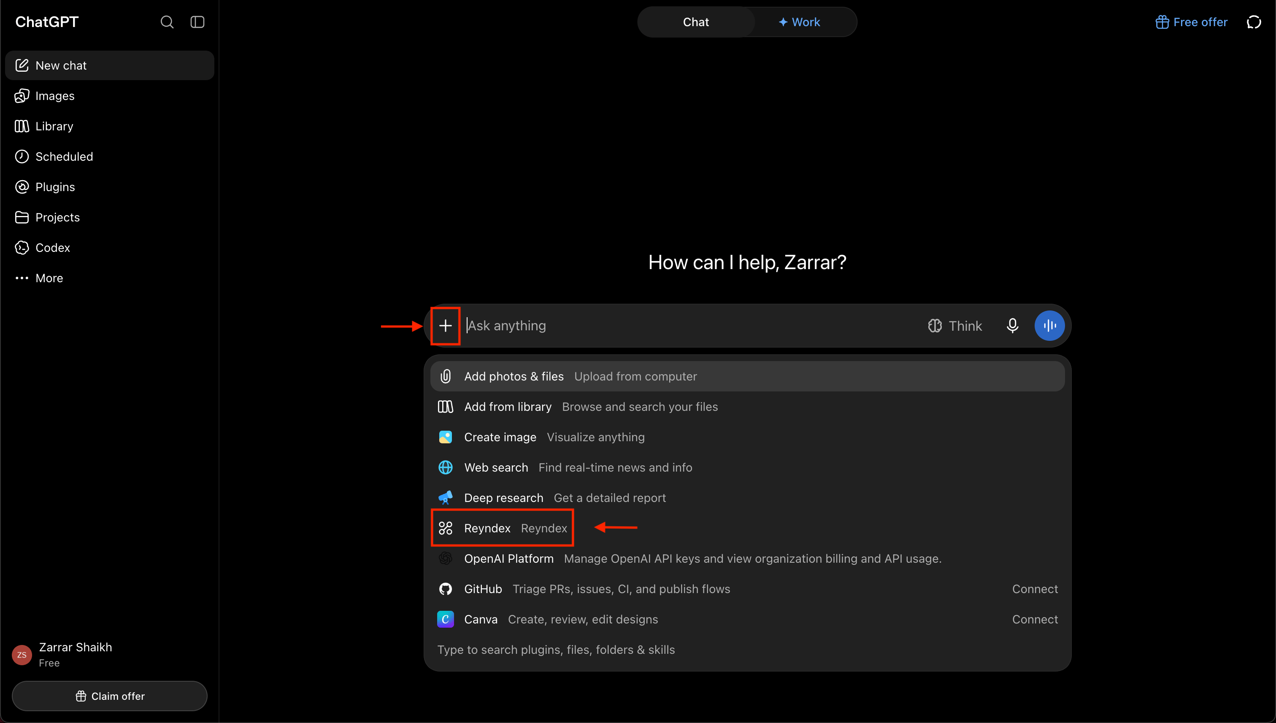1276x723 pixels.
Task: Click Connect for Canva
Action: (1035, 619)
